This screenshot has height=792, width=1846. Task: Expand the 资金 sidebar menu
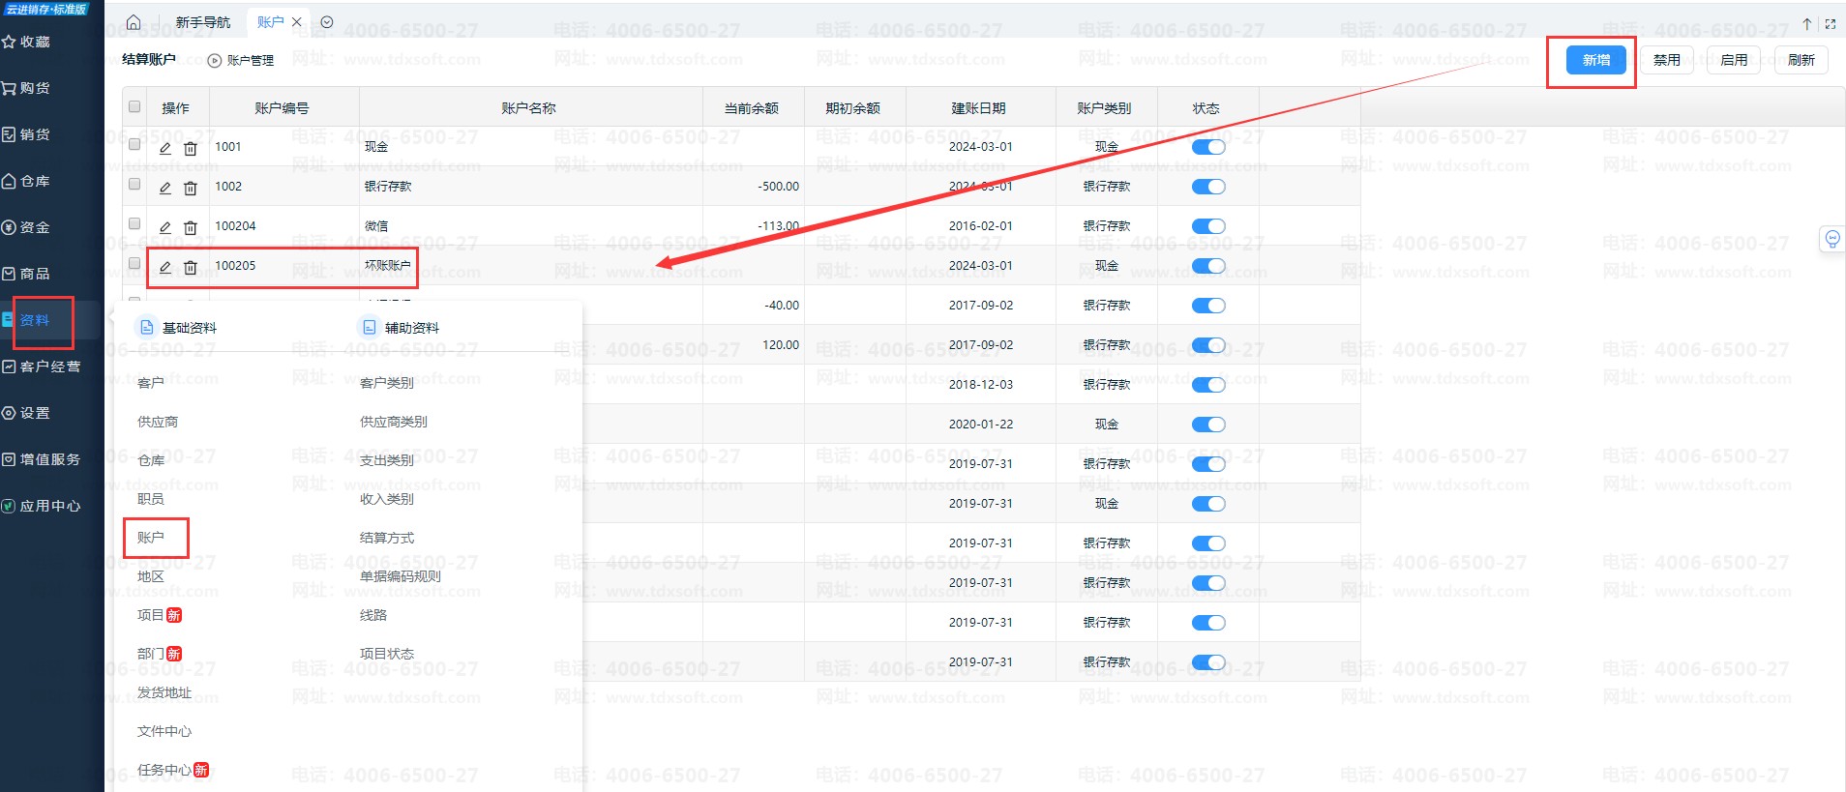click(35, 227)
